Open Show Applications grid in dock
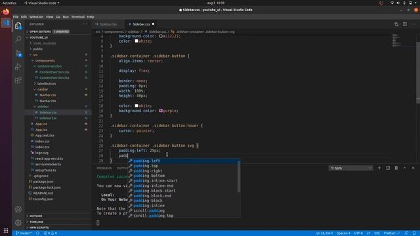 [6, 230]
